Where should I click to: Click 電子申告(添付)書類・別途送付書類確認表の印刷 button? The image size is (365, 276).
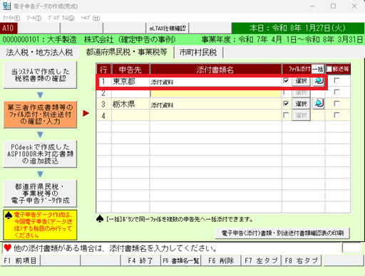pyautogui.click(x=282, y=233)
